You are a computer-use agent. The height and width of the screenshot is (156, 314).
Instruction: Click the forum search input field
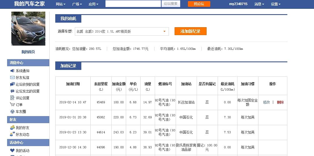pos(133,4)
